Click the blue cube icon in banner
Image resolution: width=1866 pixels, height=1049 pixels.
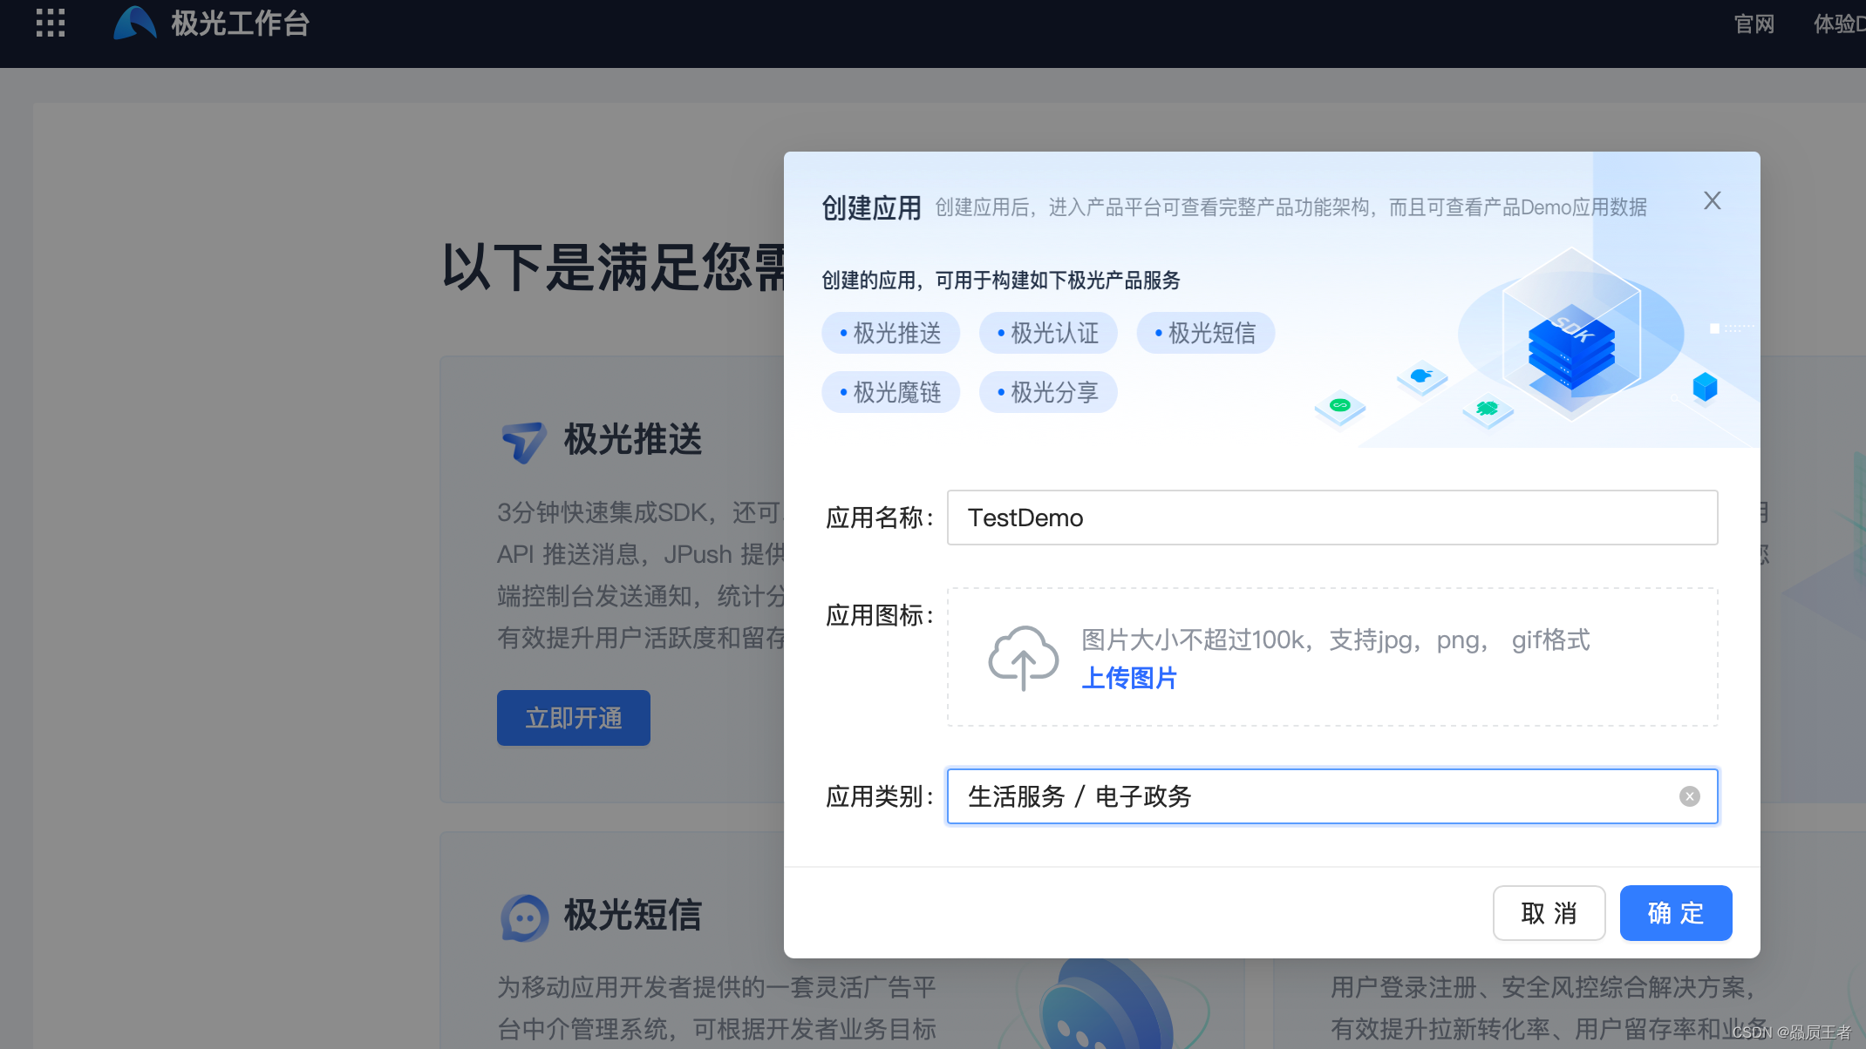click(1704, 386)
